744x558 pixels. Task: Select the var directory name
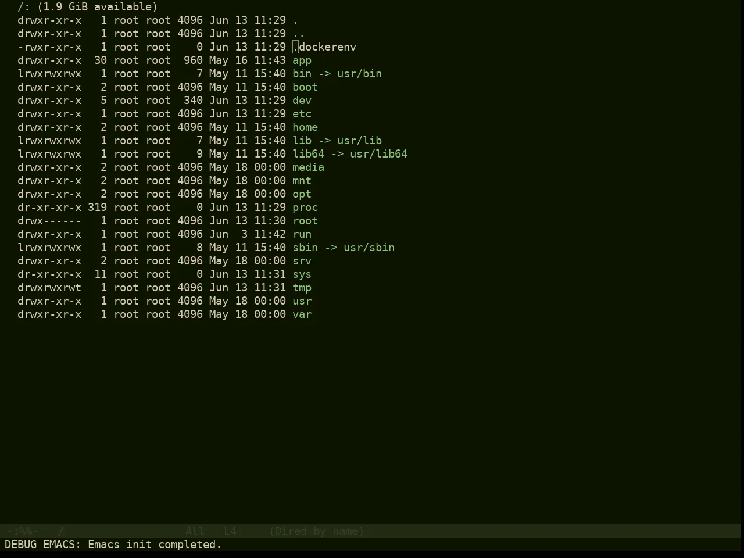[x=302, y=314]
